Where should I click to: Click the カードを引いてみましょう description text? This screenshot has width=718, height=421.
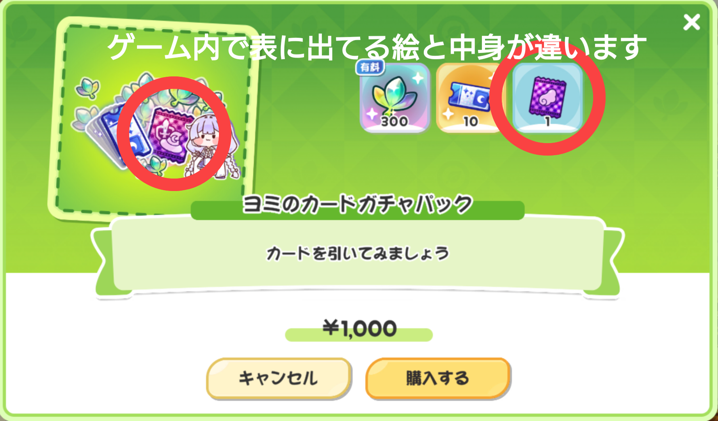point(357,253)
